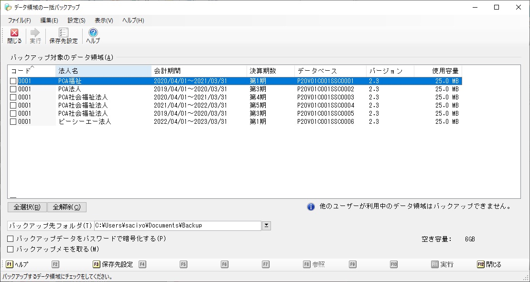Check the box for PCA福祉 row
The image size is (530, 282).
(13, 81)
